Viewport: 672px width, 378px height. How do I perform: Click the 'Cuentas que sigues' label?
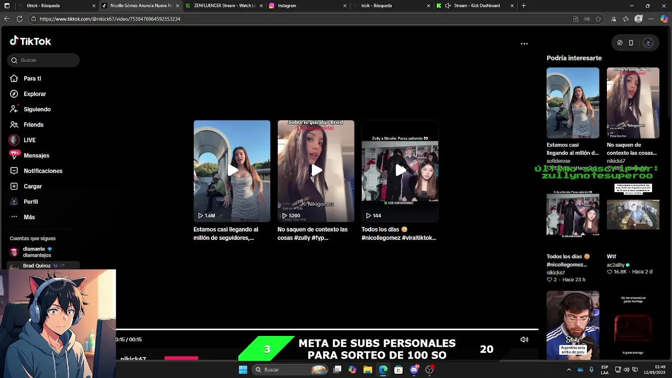(33, 238)
